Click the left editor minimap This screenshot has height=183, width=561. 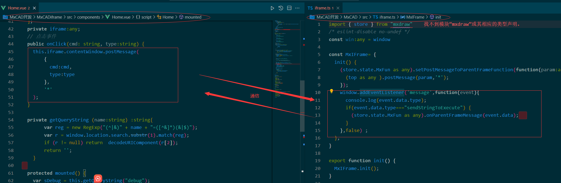pyautogui.click(x=286, y=55)
